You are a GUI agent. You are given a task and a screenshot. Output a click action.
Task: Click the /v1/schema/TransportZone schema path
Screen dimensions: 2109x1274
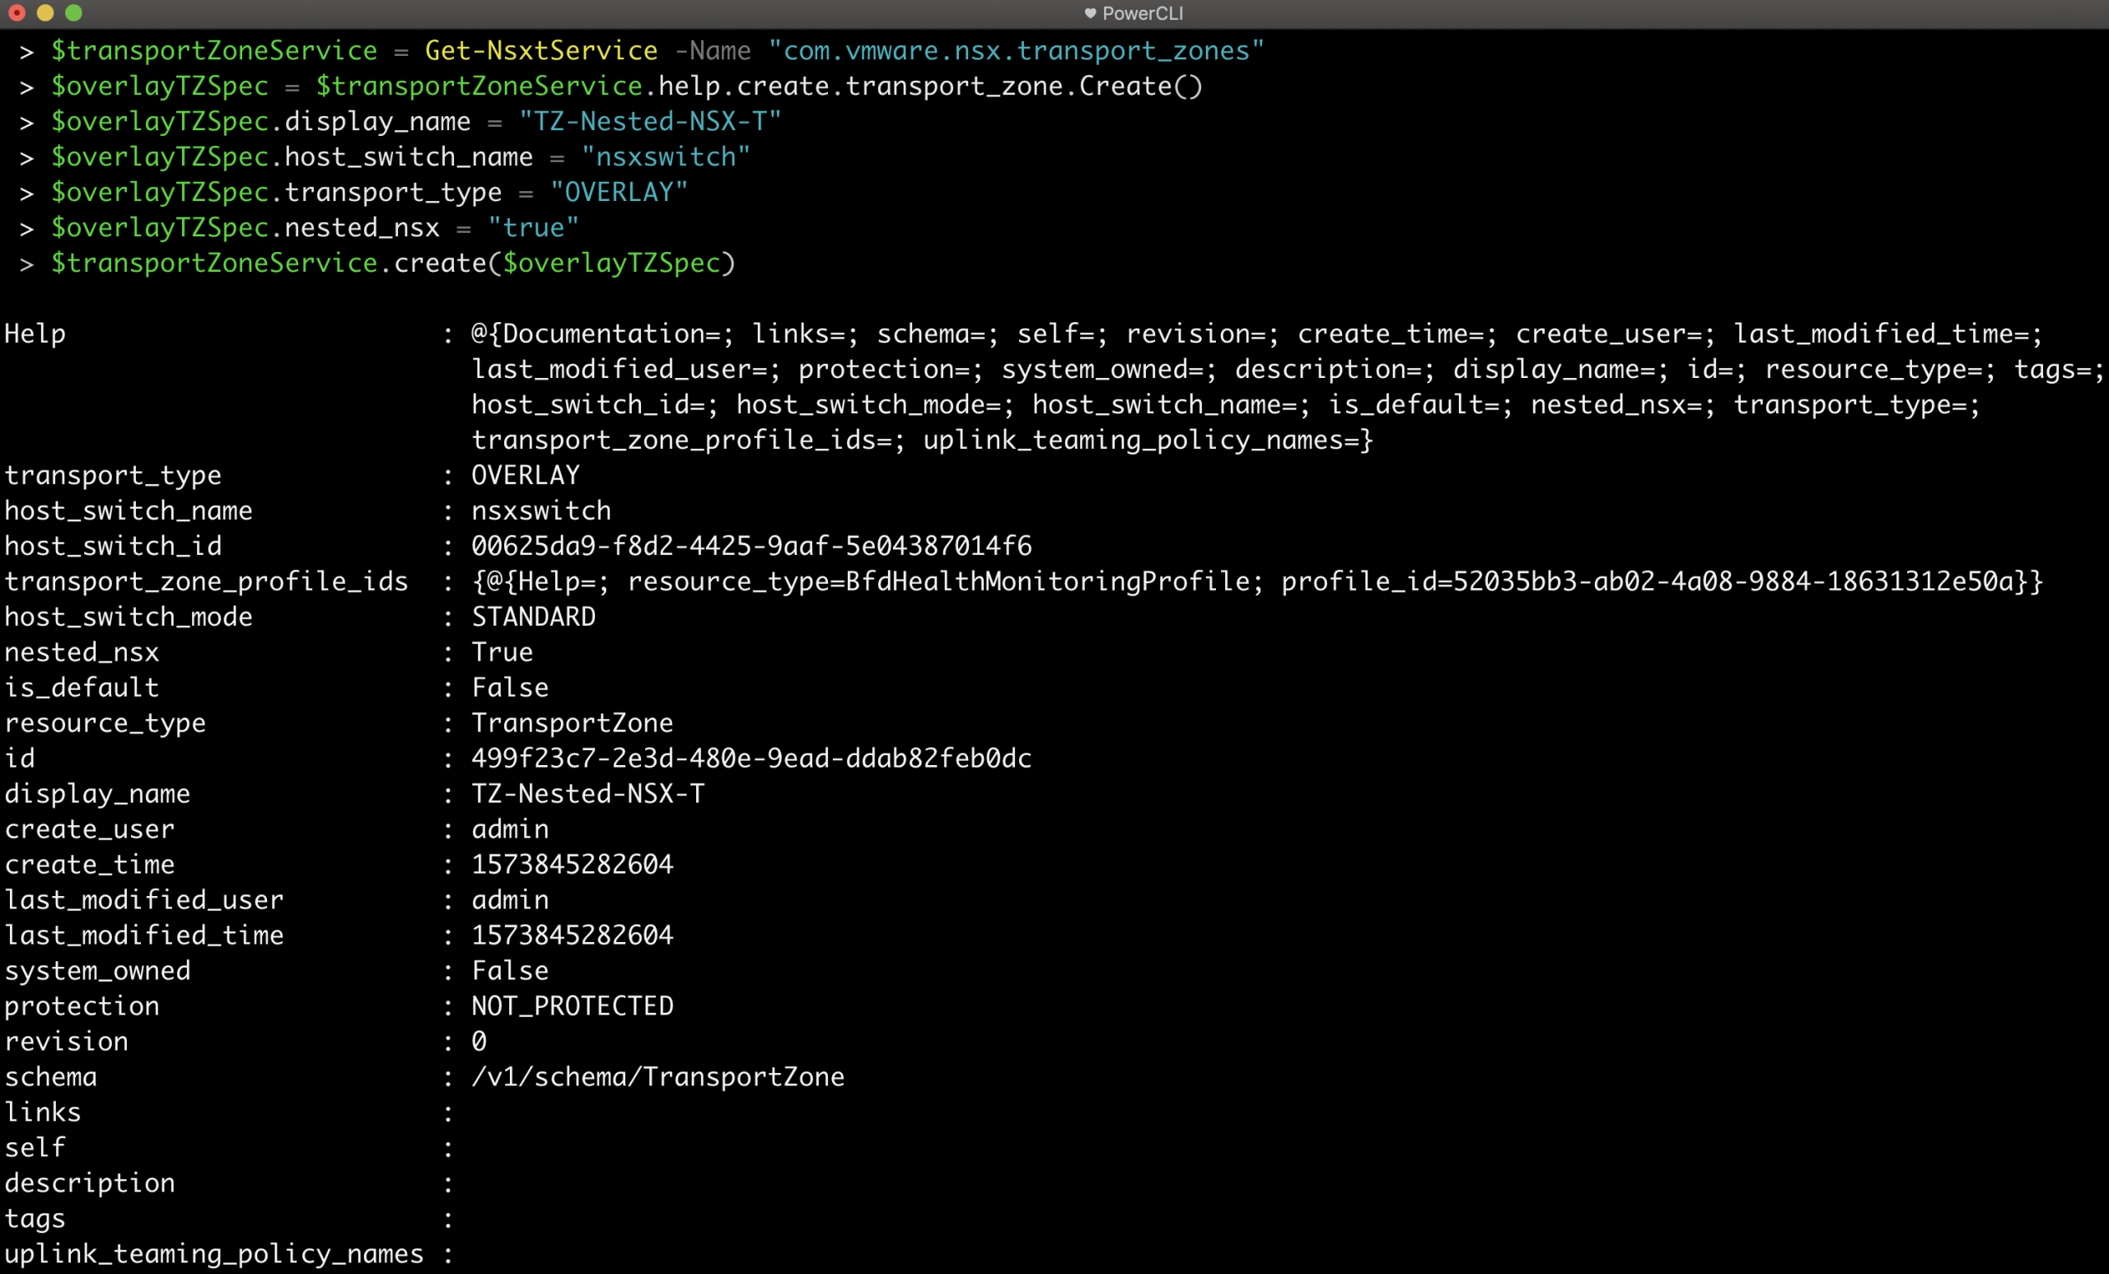coord(657,1076)
